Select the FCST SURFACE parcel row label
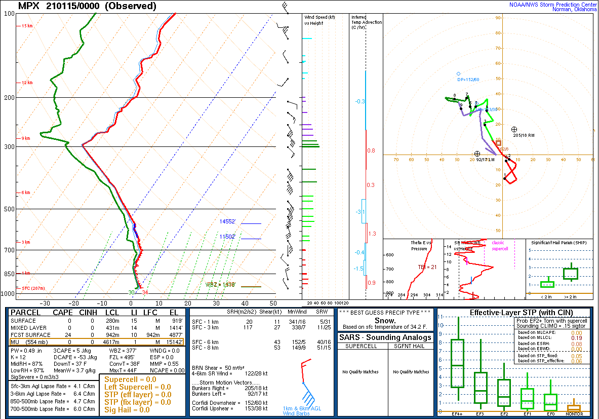The width and height of the screenshot is (599, 419). 30,335
